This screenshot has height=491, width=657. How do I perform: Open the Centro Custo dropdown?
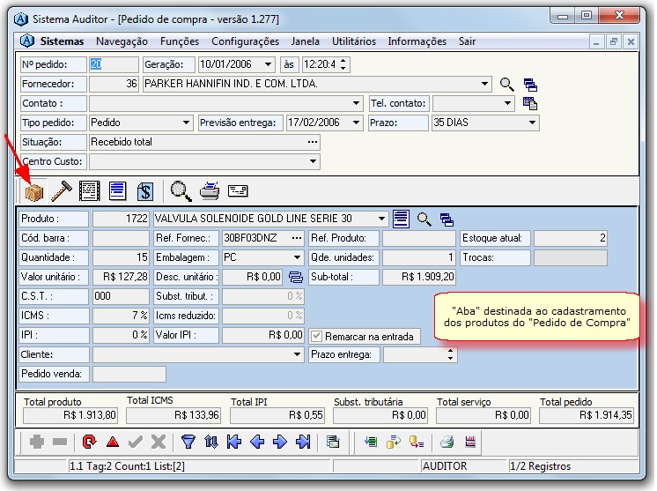313,161
